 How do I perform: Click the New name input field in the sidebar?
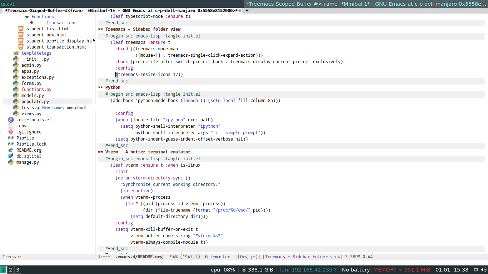coord(77,108)
